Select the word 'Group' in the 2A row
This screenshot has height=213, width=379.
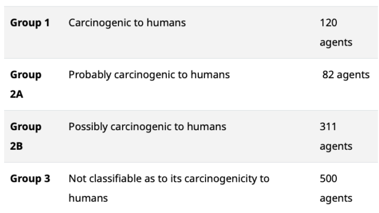pyautogui.click(x=25, y=75)
